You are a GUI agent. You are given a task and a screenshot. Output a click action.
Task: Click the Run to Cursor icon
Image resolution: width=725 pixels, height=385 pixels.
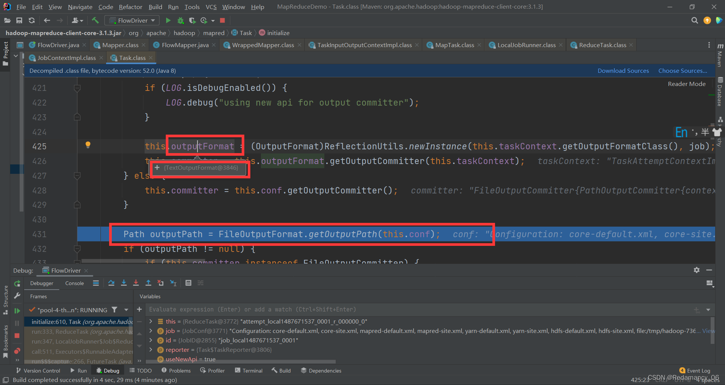(x=173, y=283)
